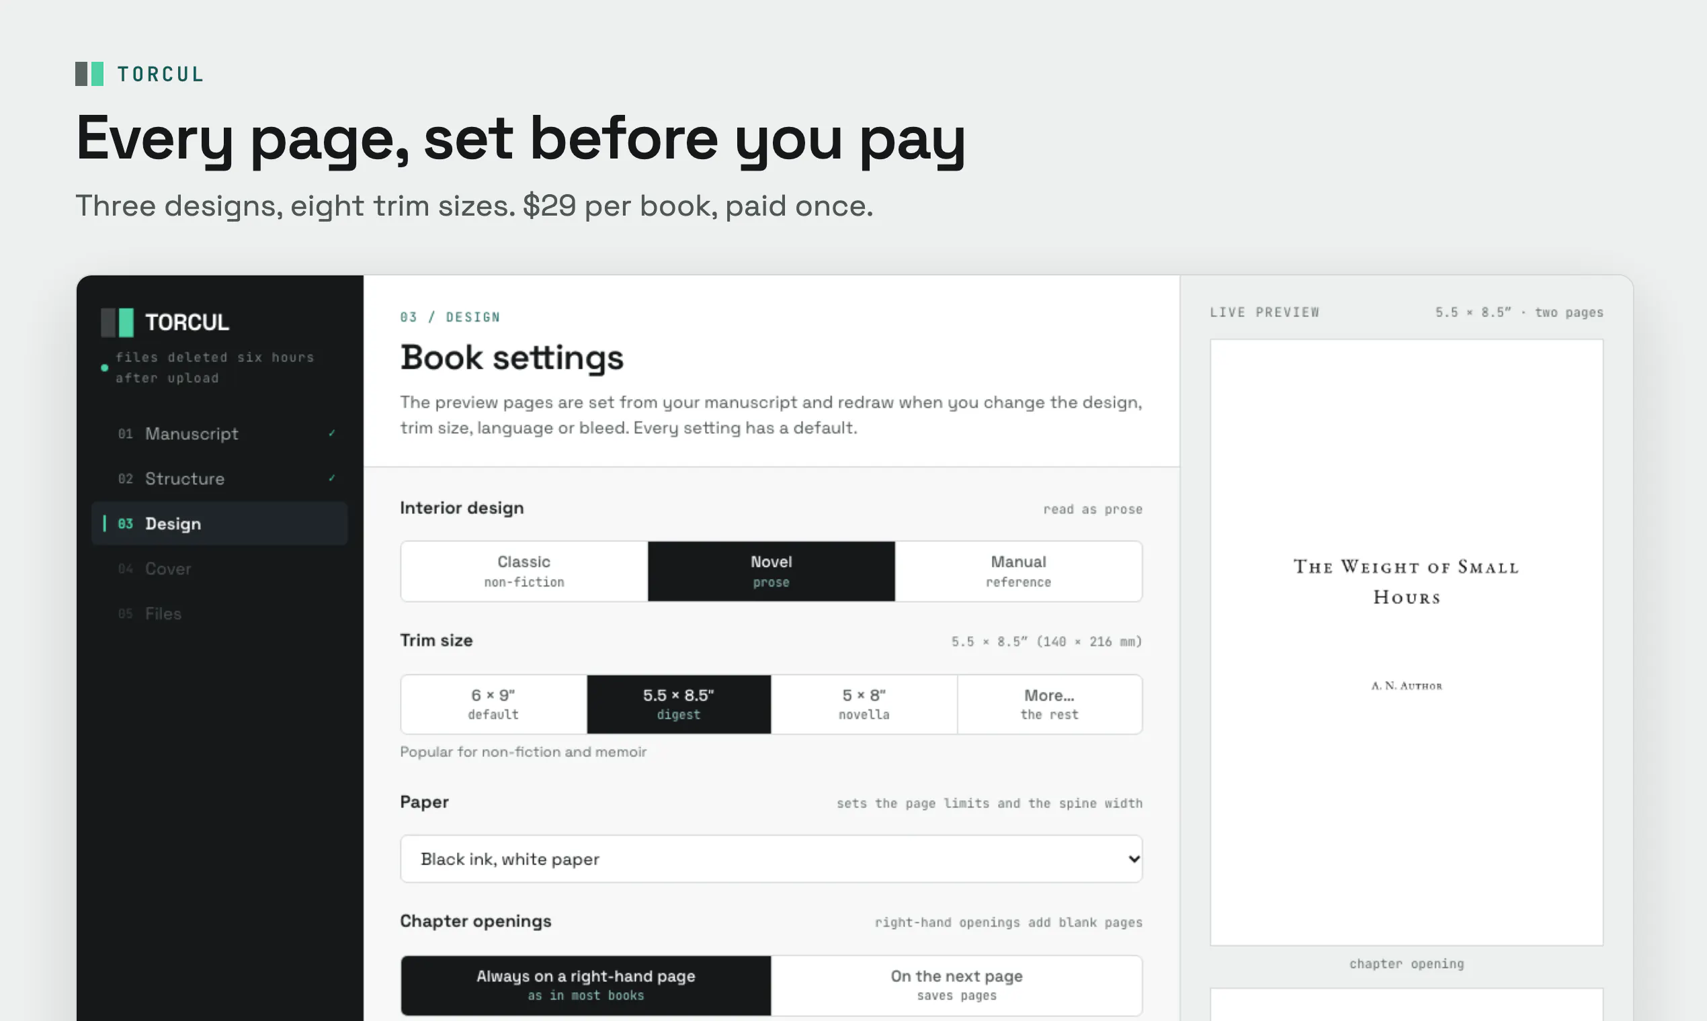Screen dimensions: 1707x1021
Task: Open the Paper dropdown showing Black ink, white paper
Action: click(x=771, y=858)
